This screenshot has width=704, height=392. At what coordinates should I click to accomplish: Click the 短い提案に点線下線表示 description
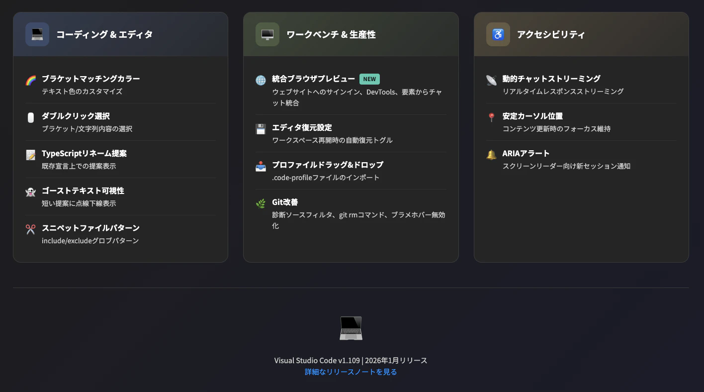click(79, 203)
